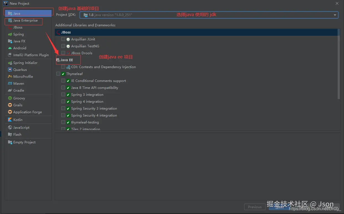Check the thymeleaf-testing checkbox
The image size is (344, 214).
coord(63,122)
